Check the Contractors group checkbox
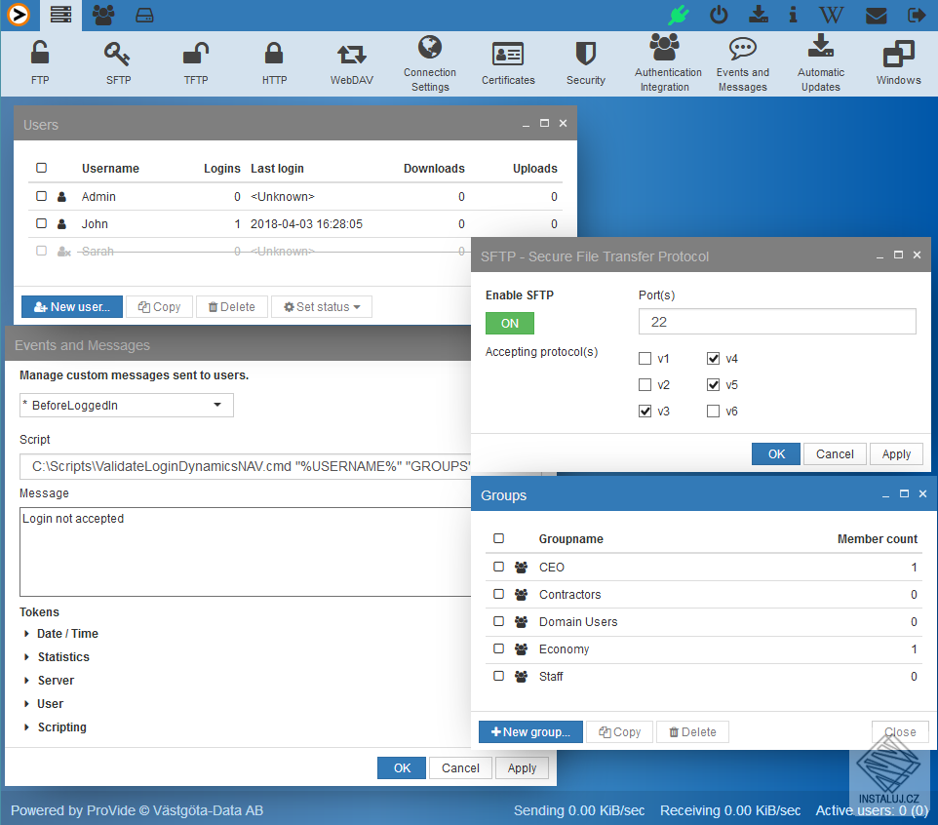Viewport: 938px width, 825px height. coord(498,594)
